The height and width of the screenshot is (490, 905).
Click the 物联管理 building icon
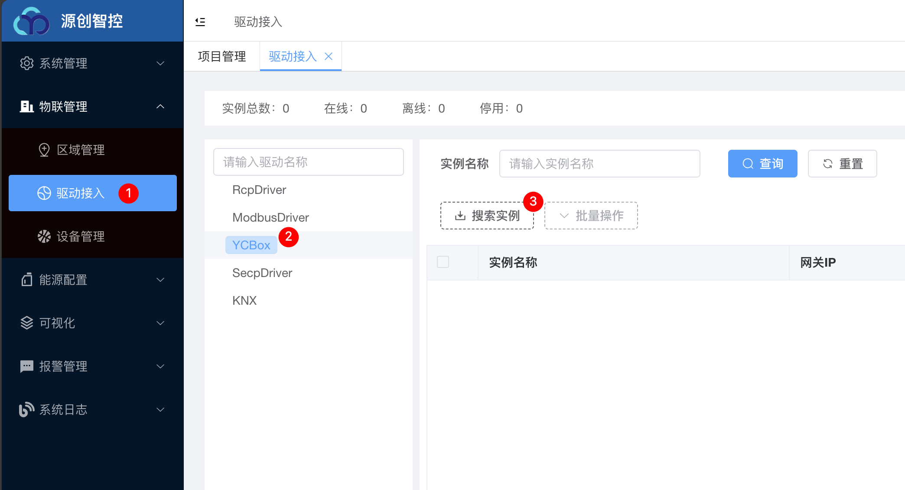tap(27, 106)
